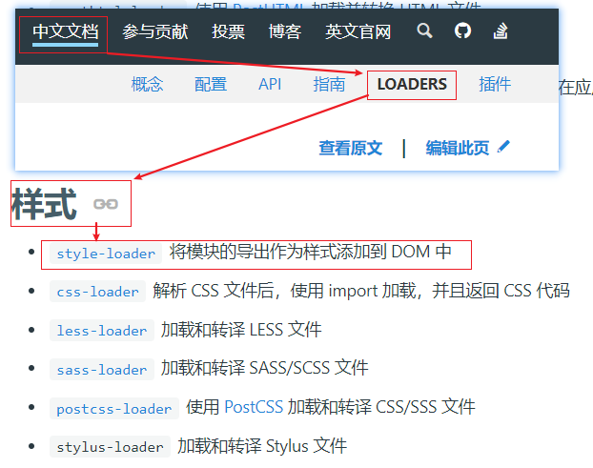
Task: Switch to the 插件 sub-tab
Action: tap(495, 84)
